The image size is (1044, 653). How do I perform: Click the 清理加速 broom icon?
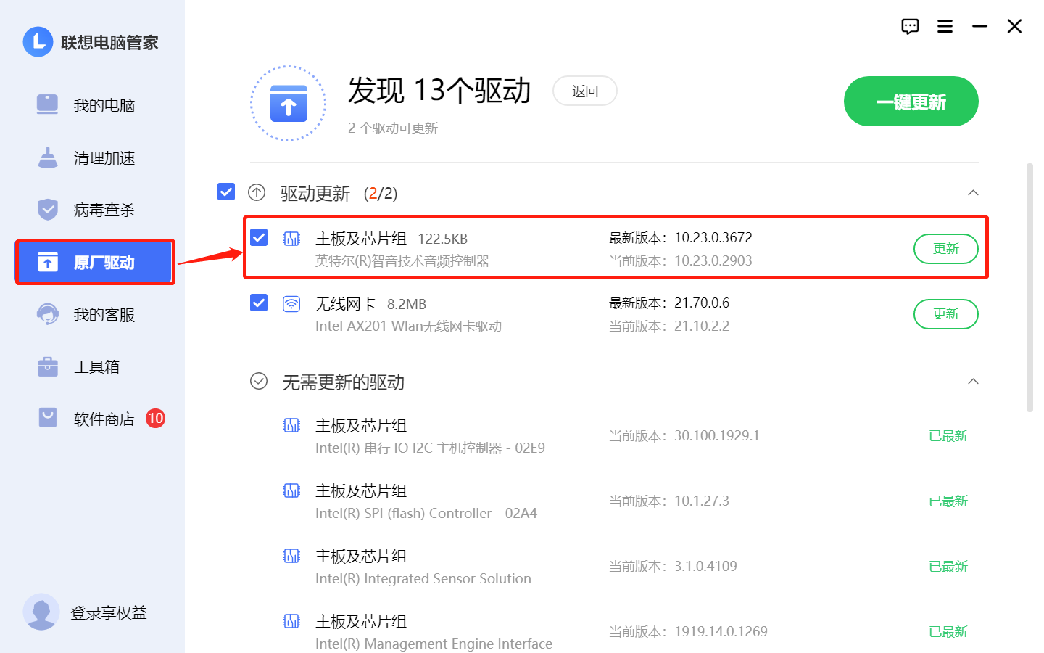[48, 157]
